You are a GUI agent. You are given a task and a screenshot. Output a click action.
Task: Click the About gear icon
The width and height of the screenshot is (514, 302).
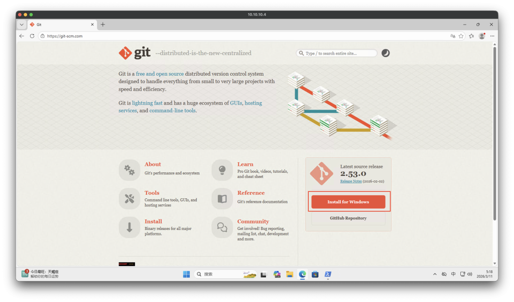(129, 170)
